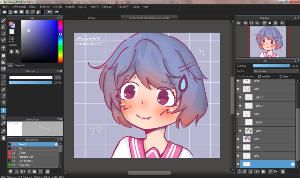Image resolution: width=300 pixels, height=178 pixels.
Task: Click the Export/share icon in top toolbar
Action: click(10, 12)
